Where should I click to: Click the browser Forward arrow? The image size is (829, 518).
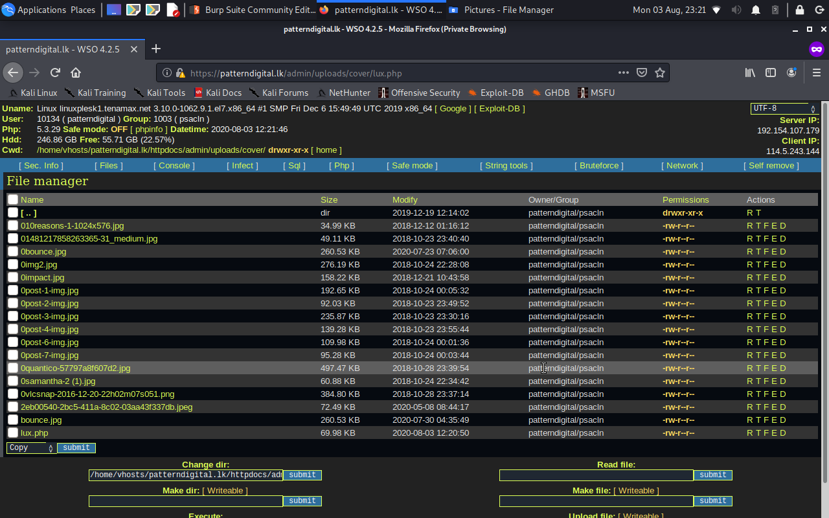(34, 73)
